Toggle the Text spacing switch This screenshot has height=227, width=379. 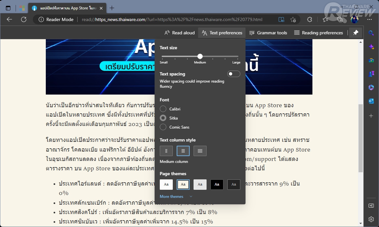pos(234,74)
